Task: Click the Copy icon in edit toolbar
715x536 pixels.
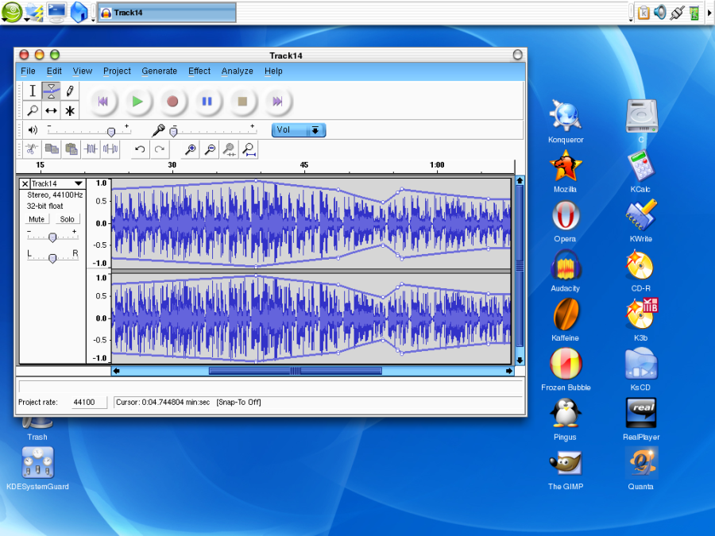Action: (52, 149)
